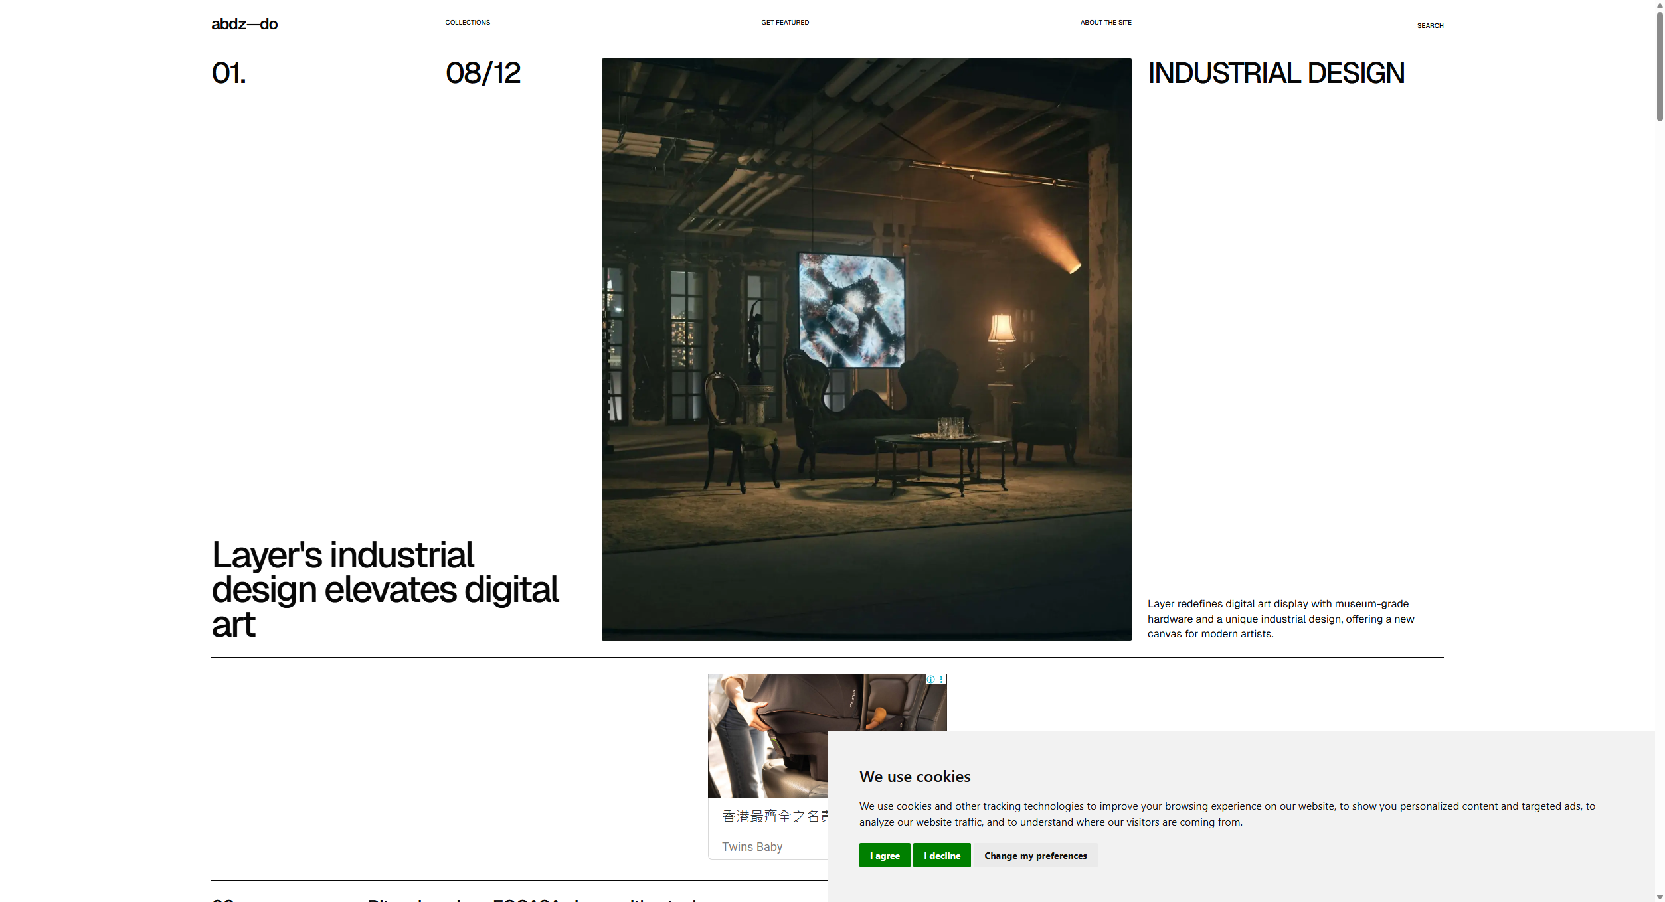Click the page scrollbar down arrow
Viewport: 1665px width, 902px height.
1660,897
